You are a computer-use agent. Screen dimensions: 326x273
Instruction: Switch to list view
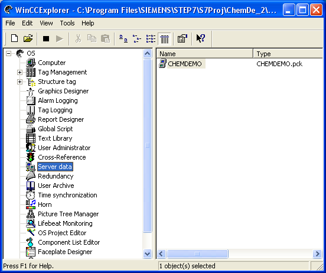151,38
